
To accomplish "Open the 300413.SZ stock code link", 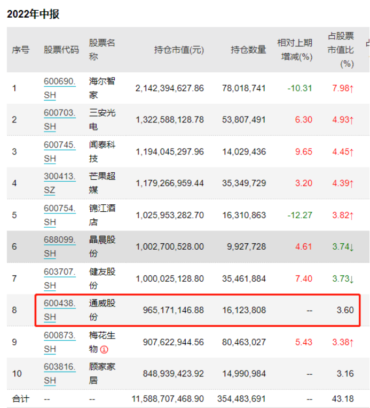I will click(x=59, y=183).
